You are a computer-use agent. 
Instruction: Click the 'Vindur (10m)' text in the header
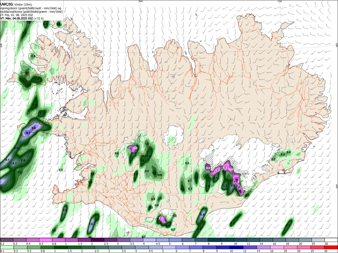click(x=23, y=4)
